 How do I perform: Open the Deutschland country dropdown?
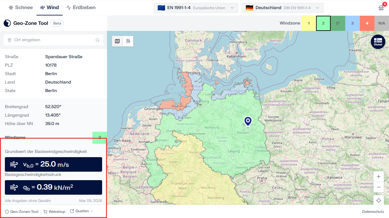[x=283, y=8]
